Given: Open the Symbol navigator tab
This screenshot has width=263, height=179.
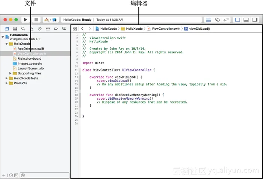Looking at the screenshot, I should [15, 29].
